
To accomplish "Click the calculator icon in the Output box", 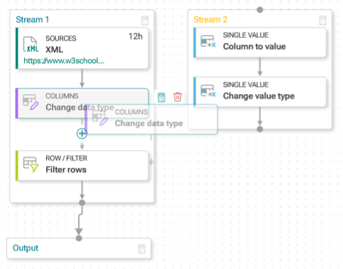I will click(x=142, y=249).
